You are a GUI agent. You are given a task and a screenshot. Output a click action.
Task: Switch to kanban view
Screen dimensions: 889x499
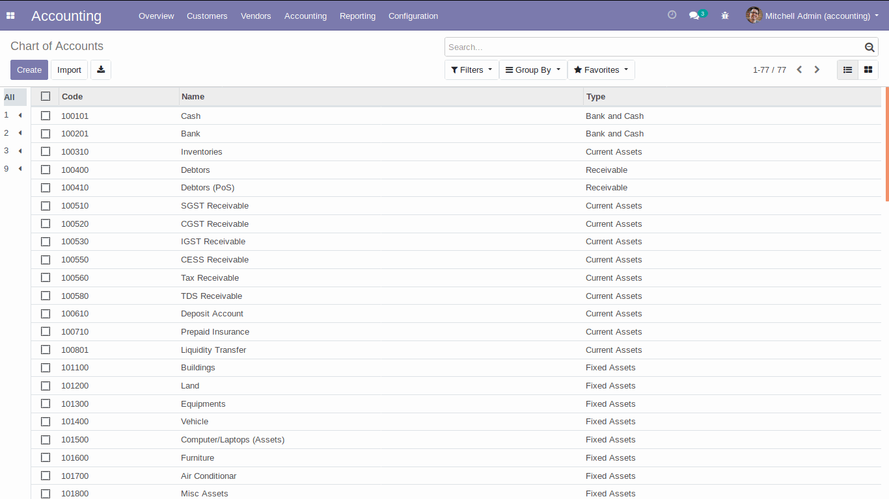pyautogui.click(x=868, y=70)
